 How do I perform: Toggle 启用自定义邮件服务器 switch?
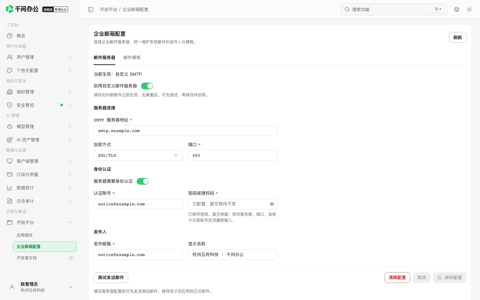(147, 86)
